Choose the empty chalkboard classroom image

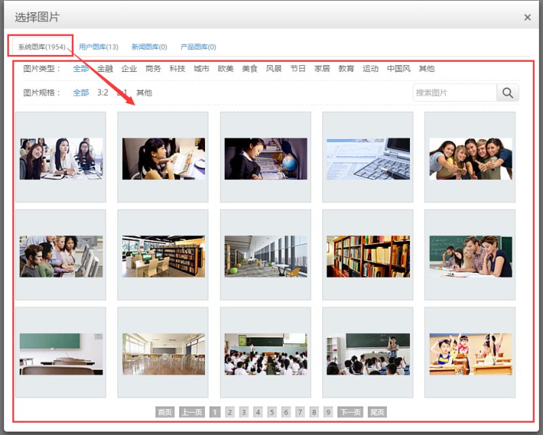click(60, 354)
